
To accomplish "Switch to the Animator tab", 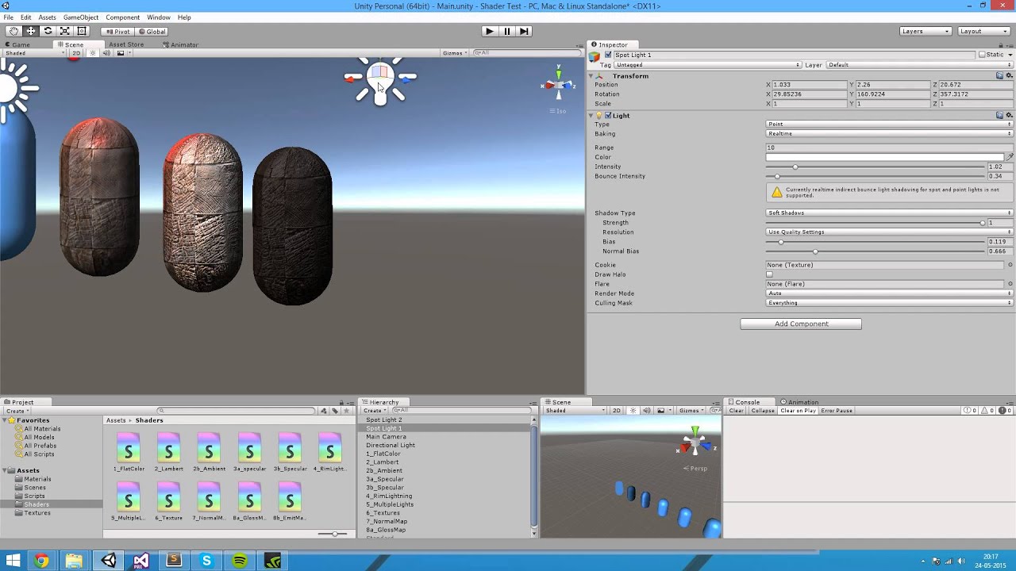I will click(x=182, y=44).
